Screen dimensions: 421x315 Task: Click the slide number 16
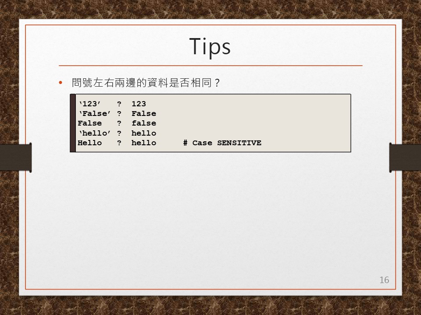[x=384, y=280]
